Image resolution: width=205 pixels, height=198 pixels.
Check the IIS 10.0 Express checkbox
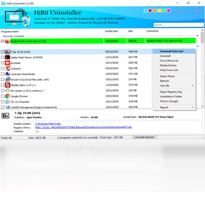(3, 102)
